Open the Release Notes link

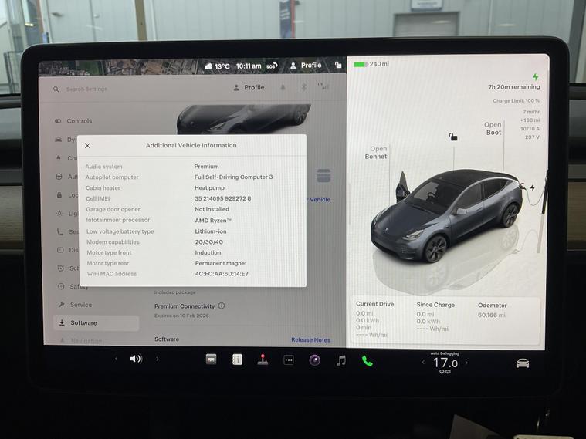(310, 339)
